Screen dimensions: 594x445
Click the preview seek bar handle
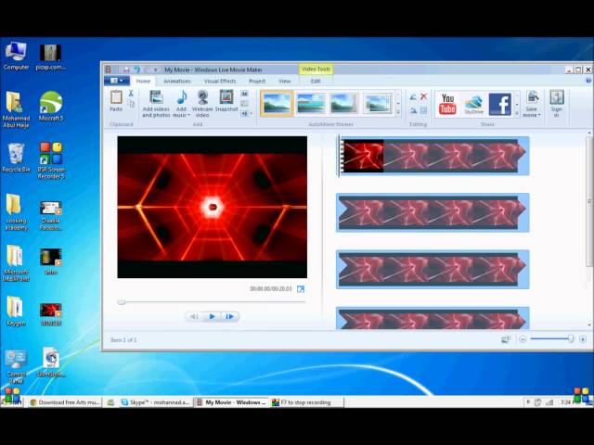122,302
